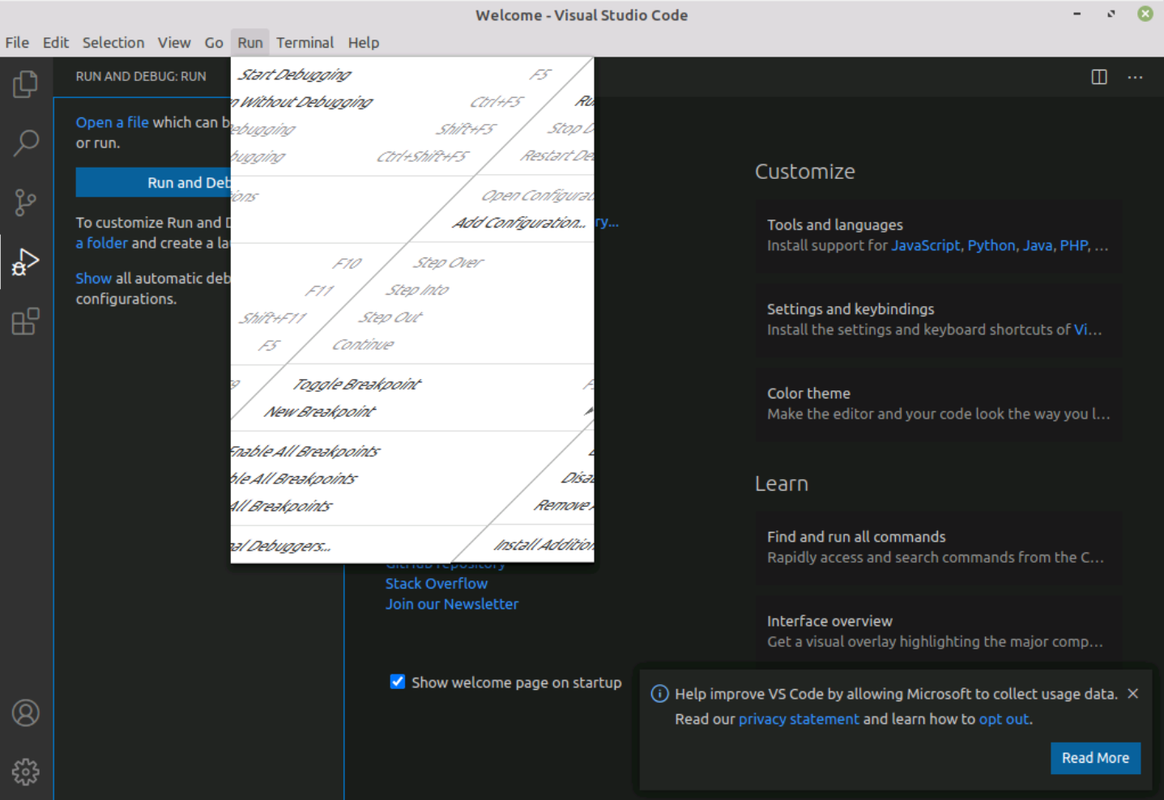Screen dimensions: 1164x800
Task: Open the Stack Overflow link
Action: click(x=436, y=583)
